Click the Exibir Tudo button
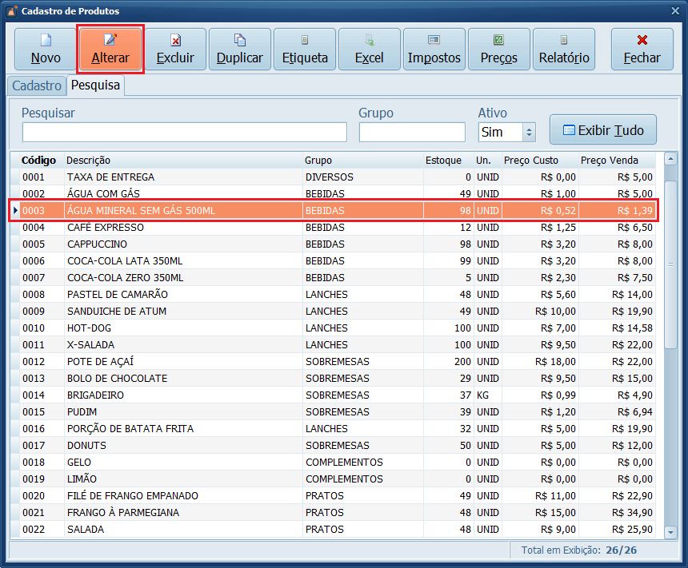Screen dimensions: 688x568 coord(602,129)
